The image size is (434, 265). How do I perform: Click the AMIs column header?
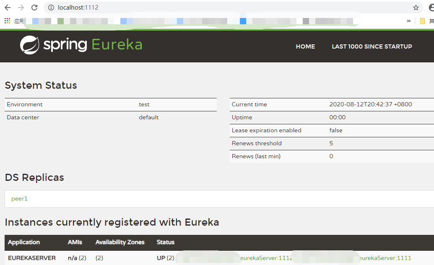click(75, 242)
